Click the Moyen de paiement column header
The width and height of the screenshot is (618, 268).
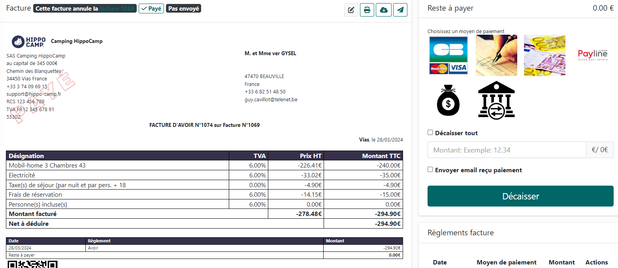pyautogui.click(x=506, y=262)
